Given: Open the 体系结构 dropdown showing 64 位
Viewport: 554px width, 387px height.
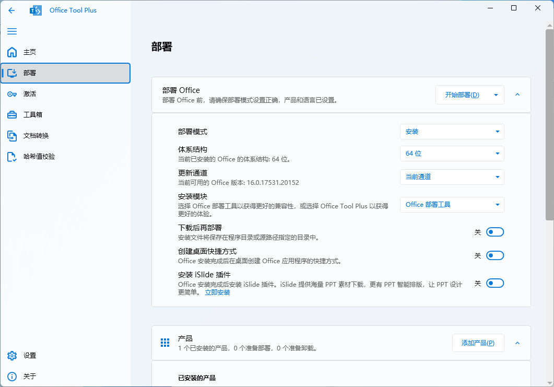Looking at the screenshot, I should pyautogui.click(x=452, y=154).
